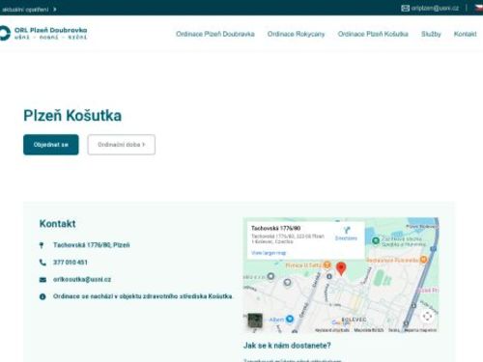This screenshot has height=362, width=483.
Task: Click the BOLEVEC district label on map
Action: [354, 320]
